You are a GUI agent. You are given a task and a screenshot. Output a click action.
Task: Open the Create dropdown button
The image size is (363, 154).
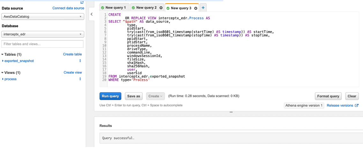coord(155,96)
